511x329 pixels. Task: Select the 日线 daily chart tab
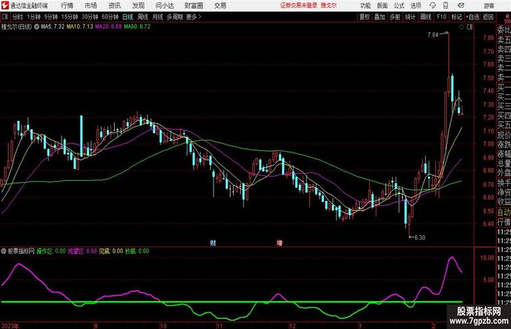click(x=128, y=17)
